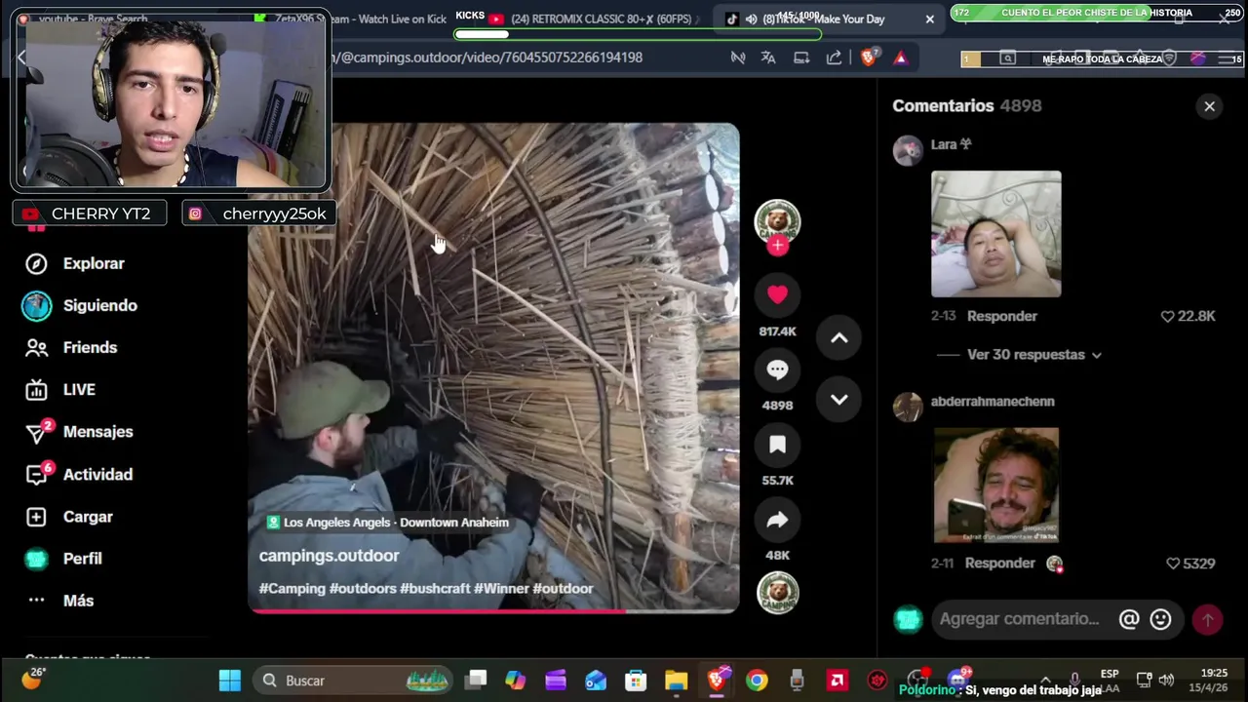Open the spinning sound disc icon
The width and height of the screenshot is (1248, 702).
(777, 593)
